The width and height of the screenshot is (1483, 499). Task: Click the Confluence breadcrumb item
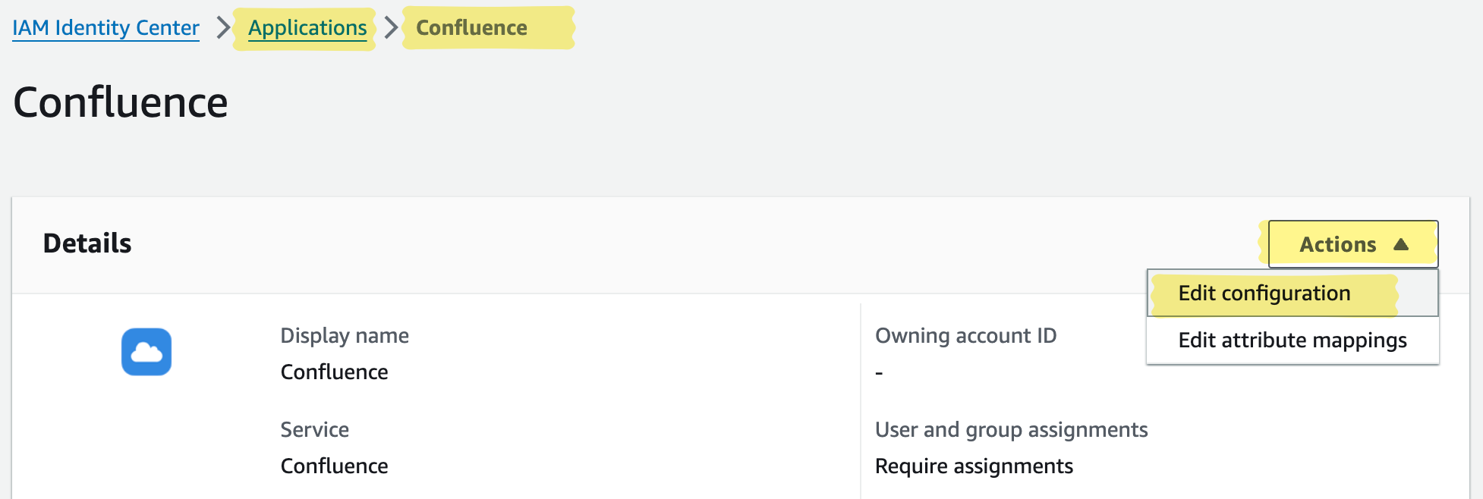coord(471,28)
